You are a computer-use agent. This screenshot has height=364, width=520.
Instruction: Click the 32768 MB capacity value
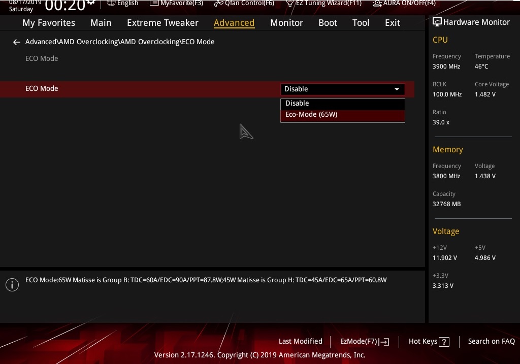point(446,204)
